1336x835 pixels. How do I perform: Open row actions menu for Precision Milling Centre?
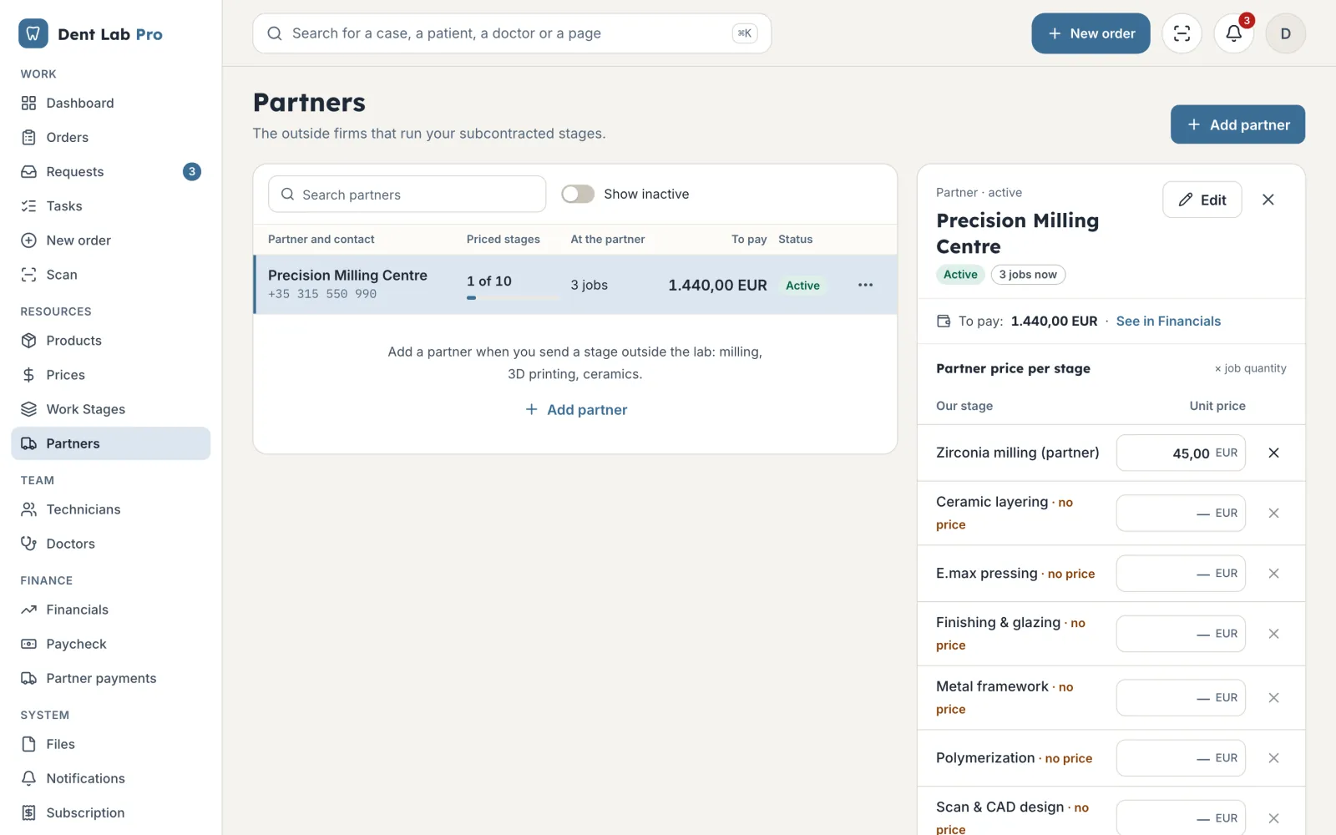click(x=865, y=285)
